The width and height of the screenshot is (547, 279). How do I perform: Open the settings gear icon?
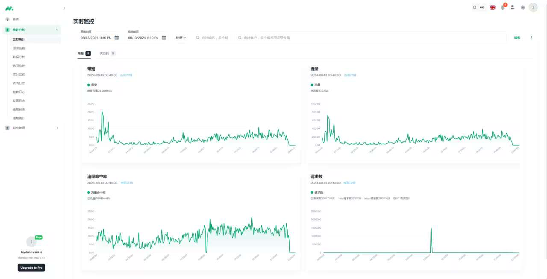(523, 8)
